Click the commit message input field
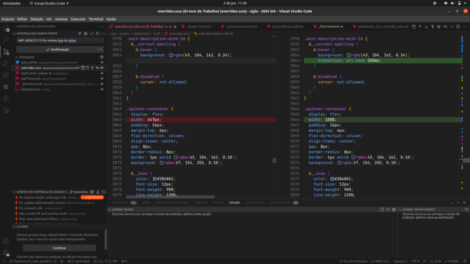 60,40
